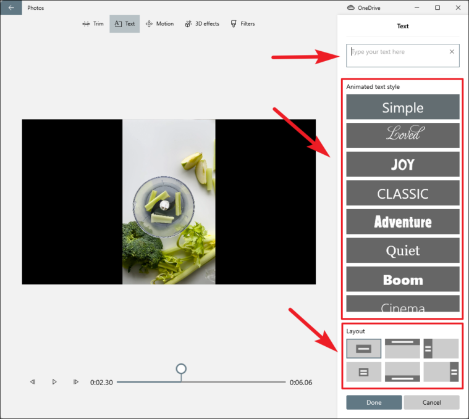Clear the text field with the X
This screenshot has width=469, height=419.
click(x=452, y=52)
